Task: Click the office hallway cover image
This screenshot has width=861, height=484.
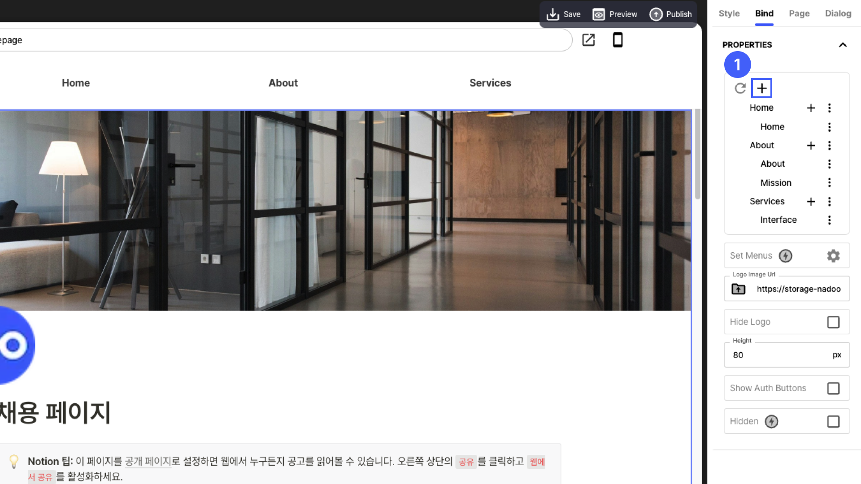Action: coord(345,211)
